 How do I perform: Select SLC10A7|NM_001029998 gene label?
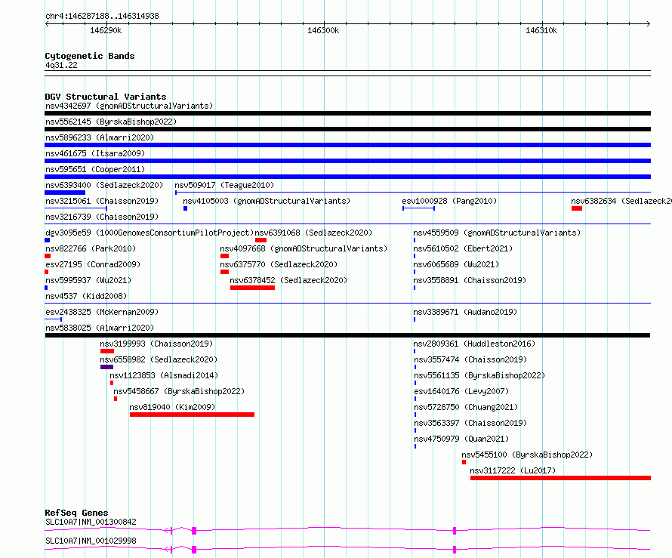(x=91, y=541)
